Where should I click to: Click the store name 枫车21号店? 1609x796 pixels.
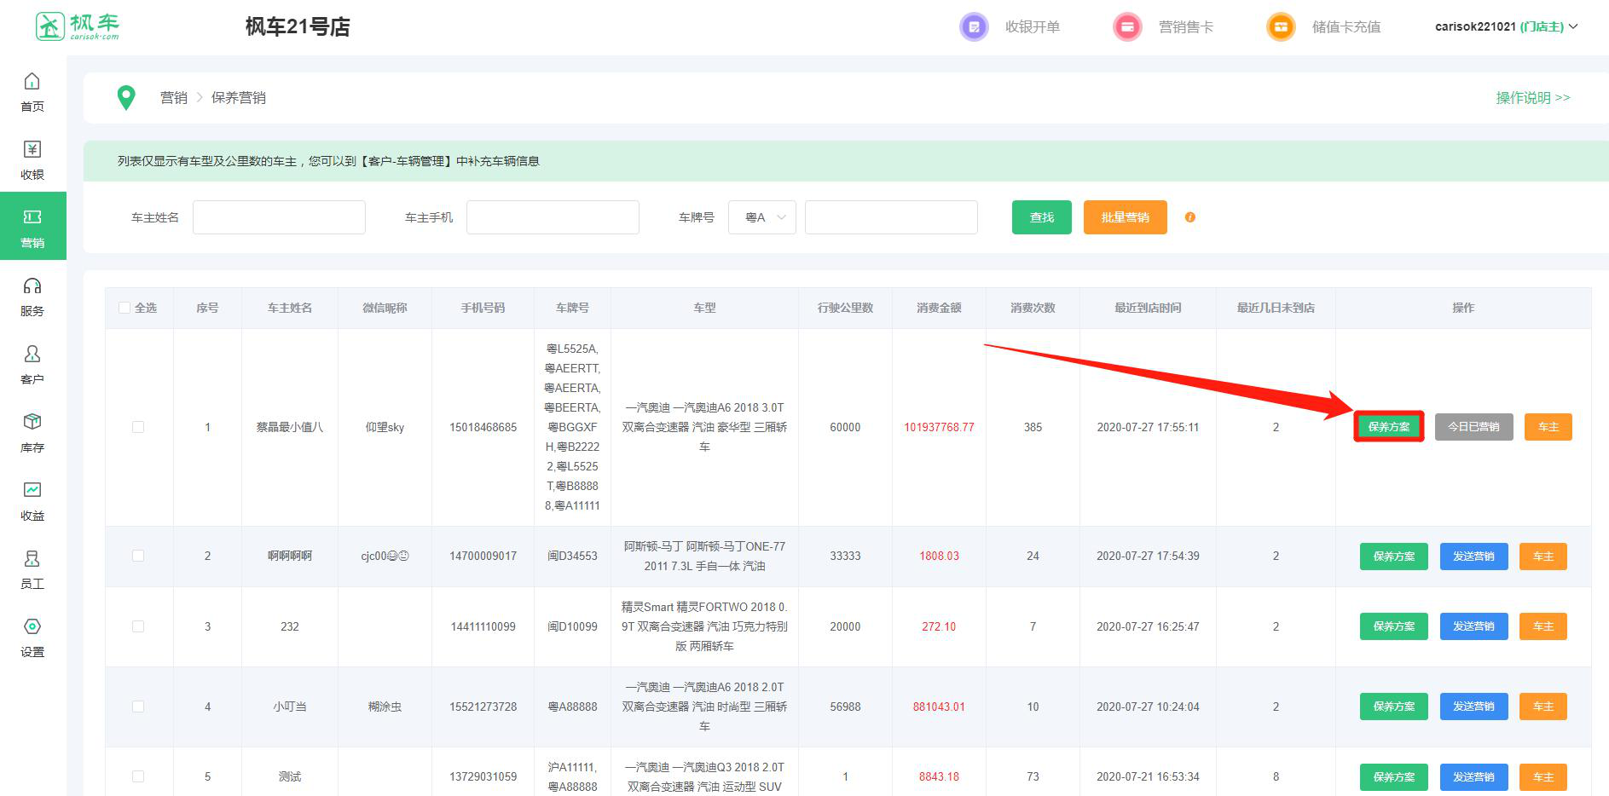tap(298, 27)
